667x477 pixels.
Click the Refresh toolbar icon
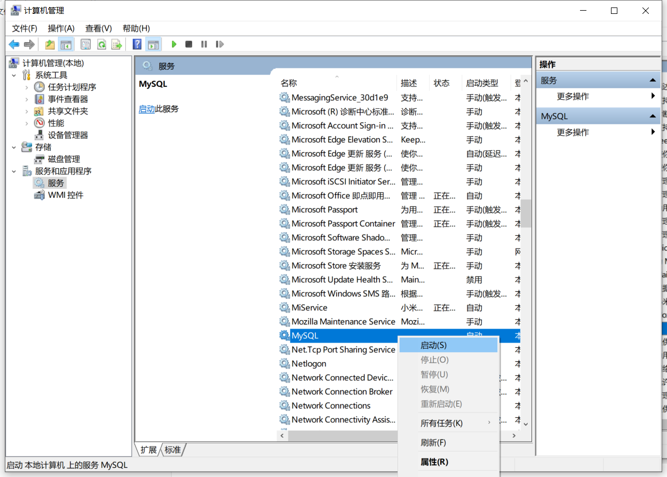pos(101,44)
